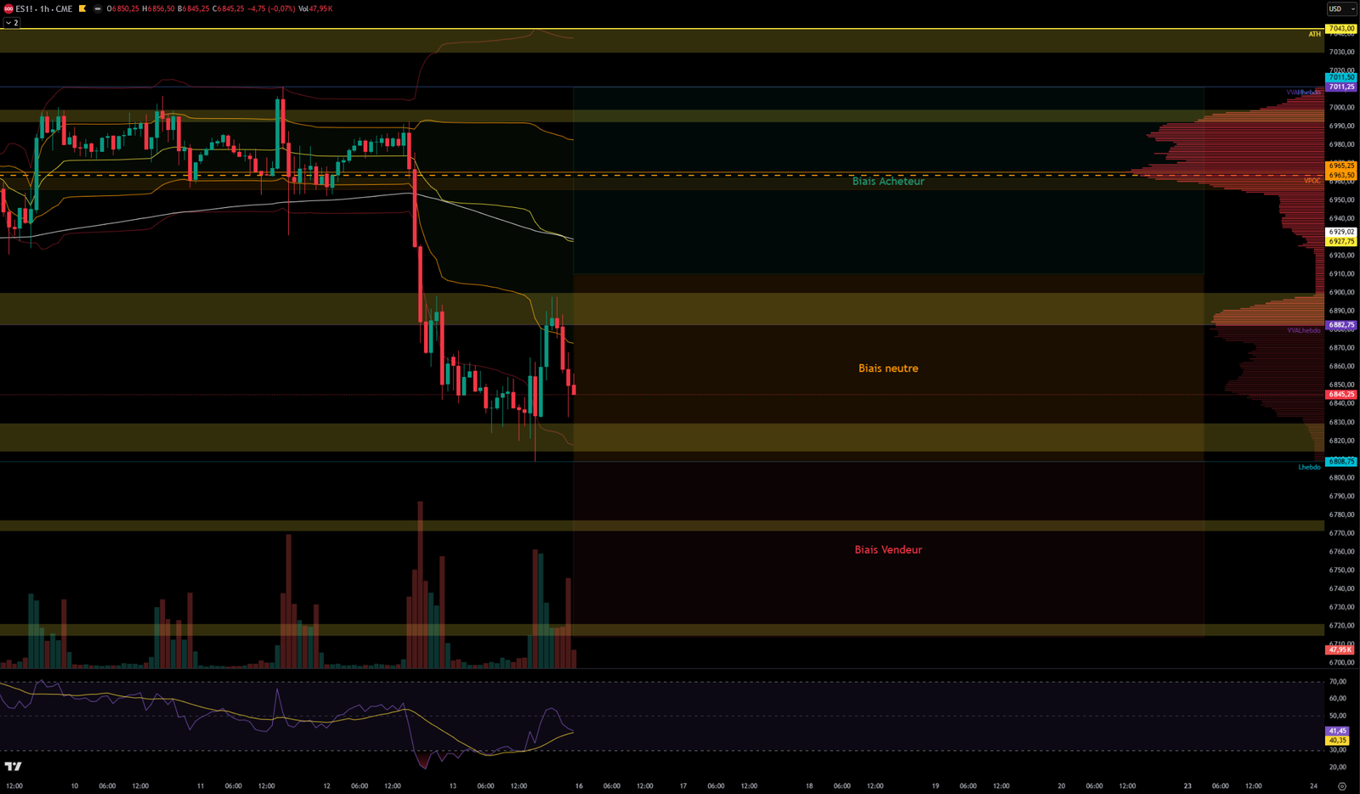Click the yellow 7043,00 ATH price label
Image resolution: width=1360 pixels, height=794 pixels.
[x=1341, y=29]
